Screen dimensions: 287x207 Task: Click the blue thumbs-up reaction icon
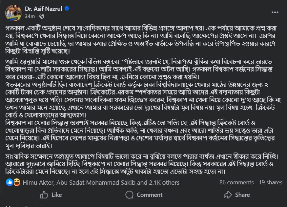coord(10,182)
